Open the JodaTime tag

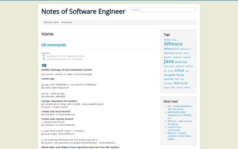[189, 66]
